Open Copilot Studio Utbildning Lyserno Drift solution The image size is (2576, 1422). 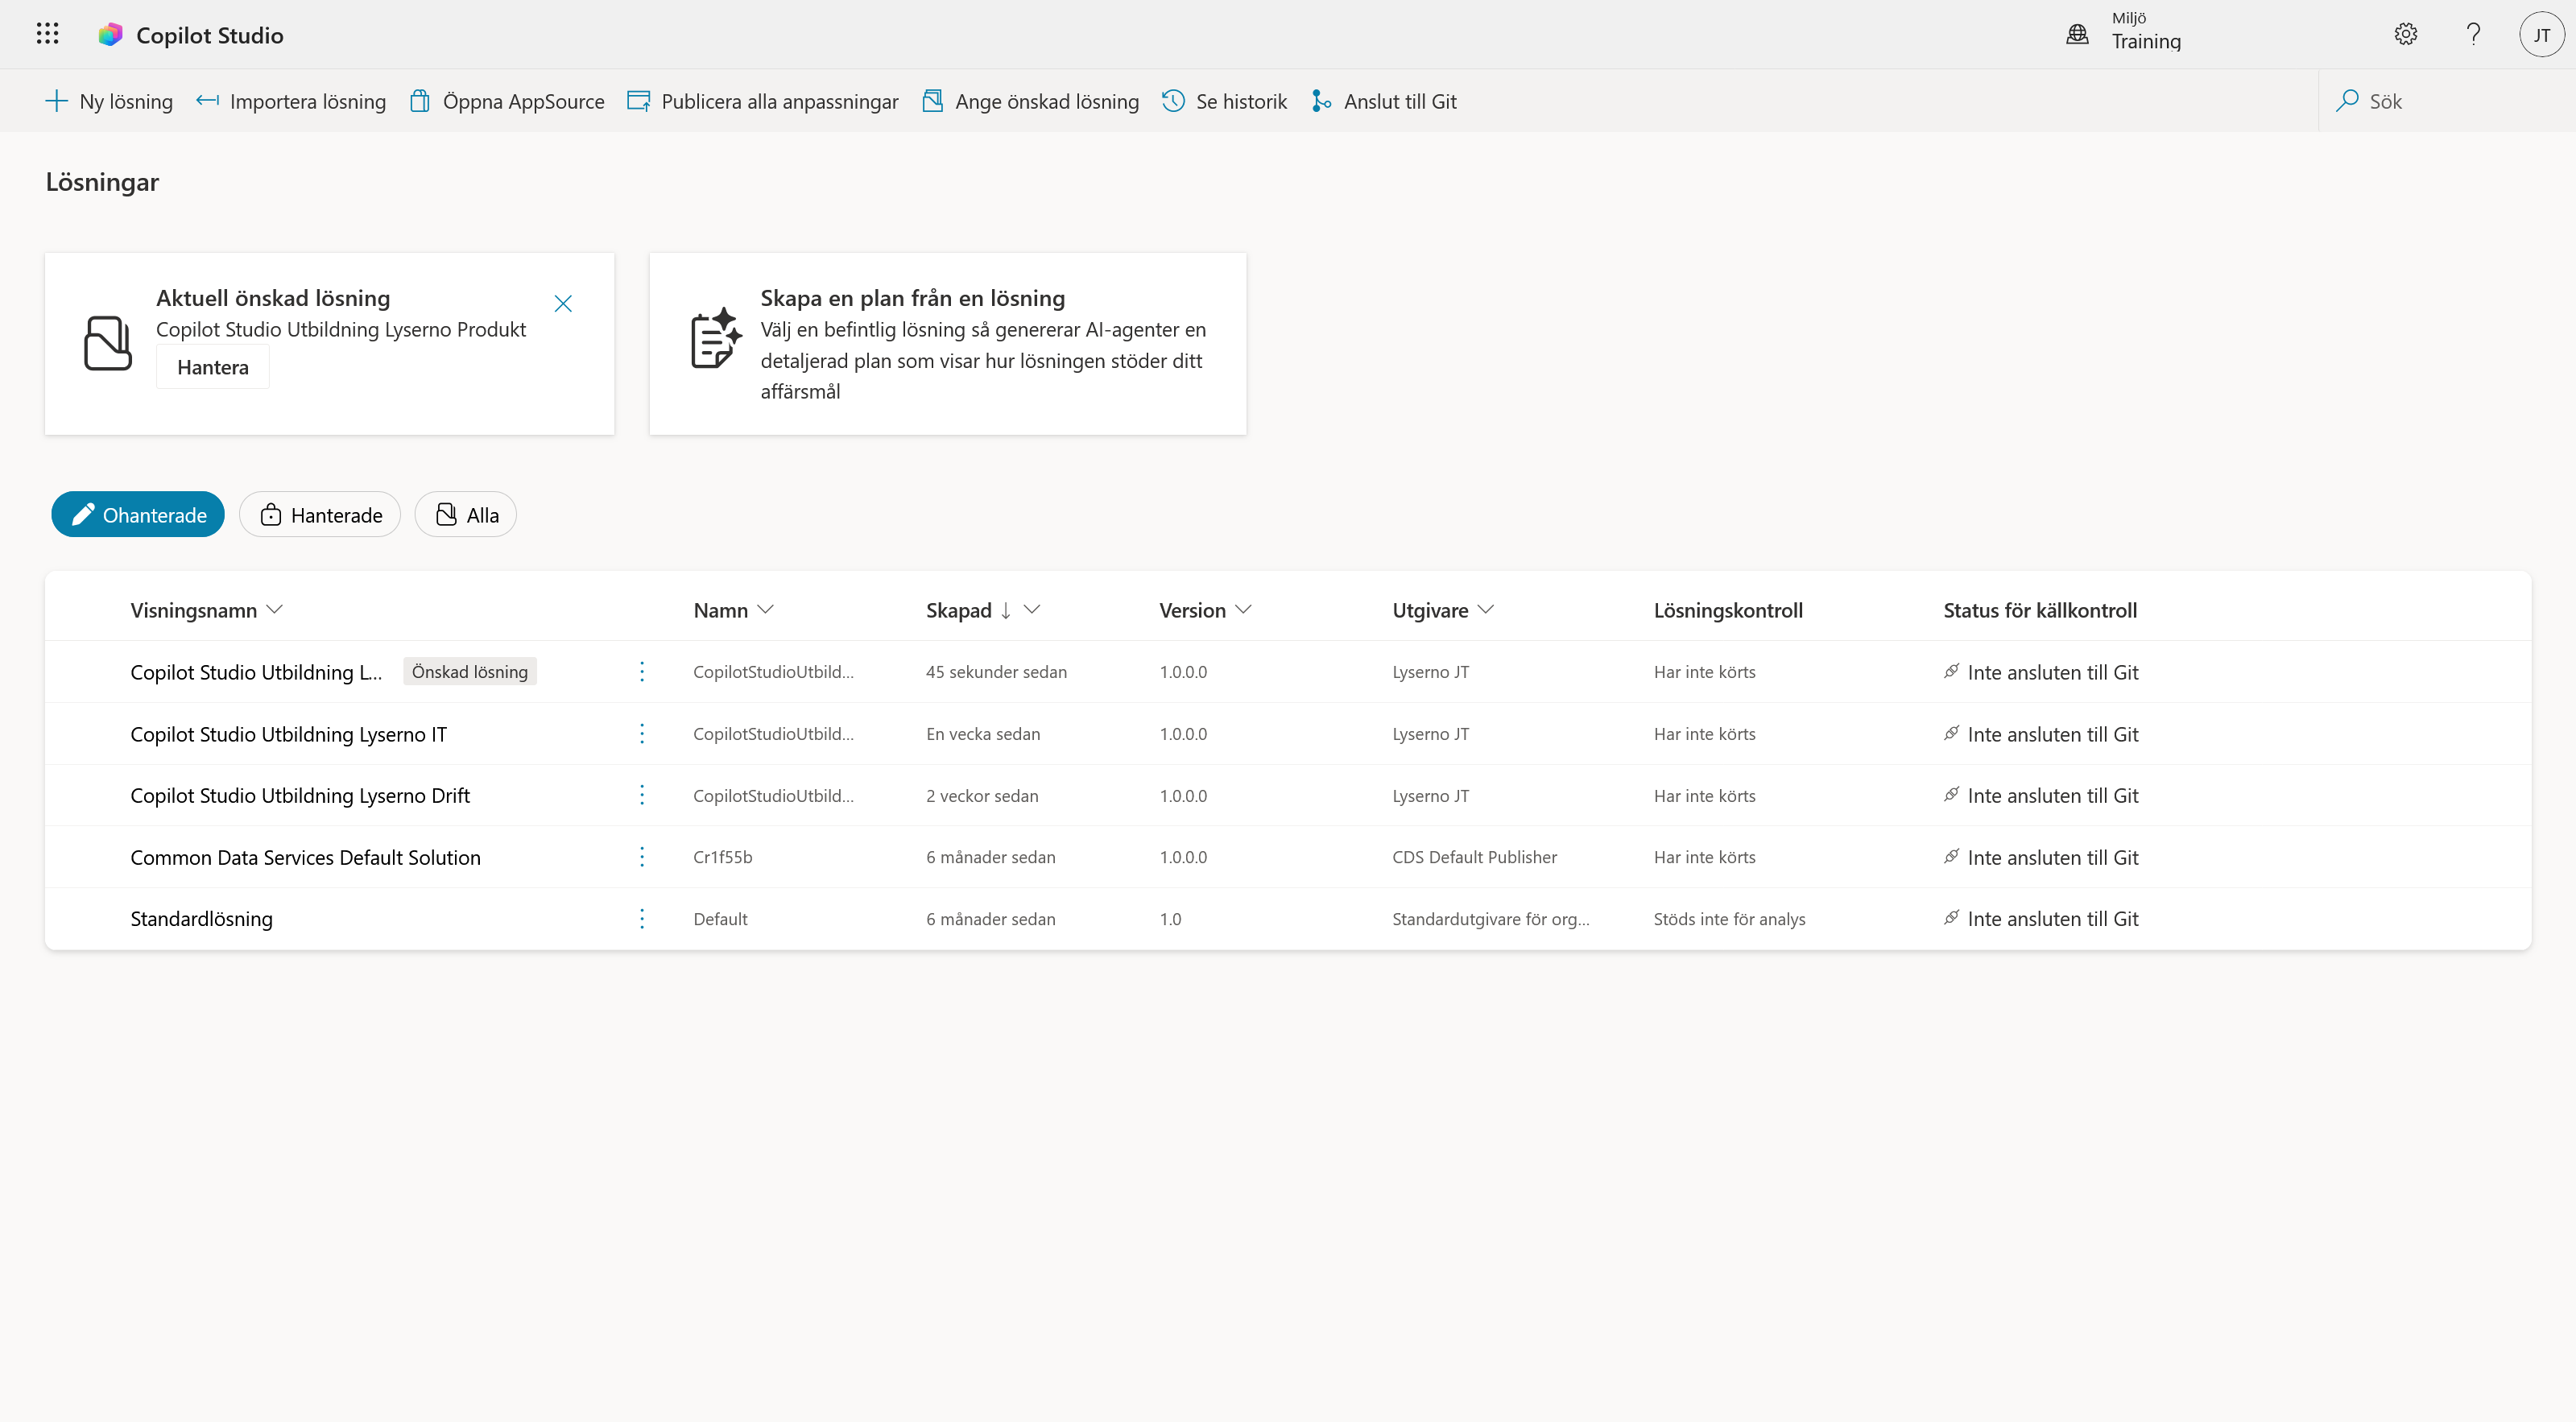coord(300,795)
